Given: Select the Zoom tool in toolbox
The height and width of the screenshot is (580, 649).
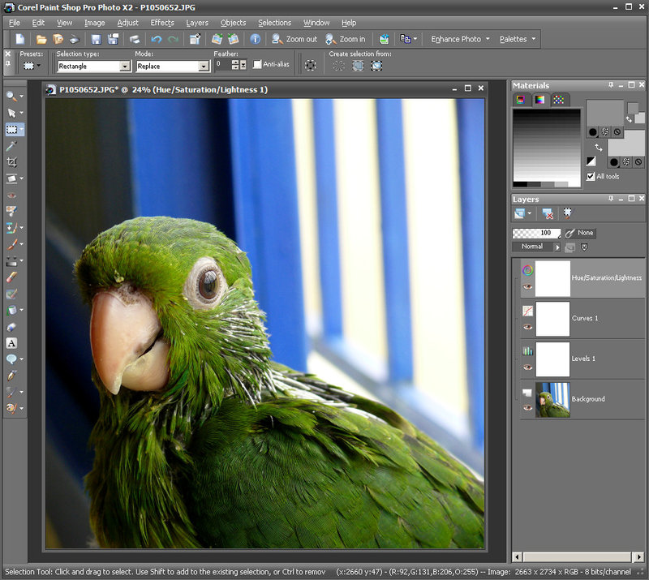Looking at the screenshot, I should tap(11, 96).
